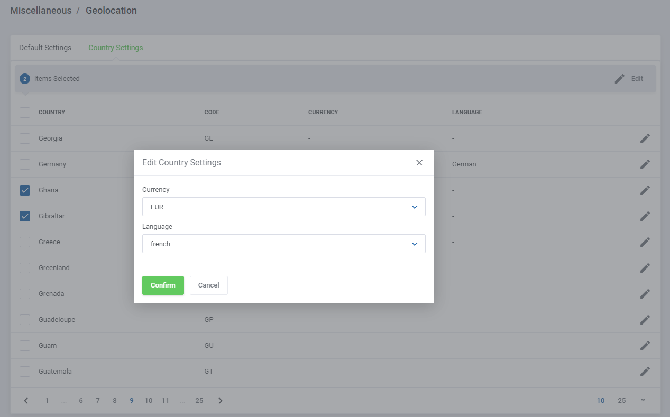Set 25 items per page

(622, 401)
